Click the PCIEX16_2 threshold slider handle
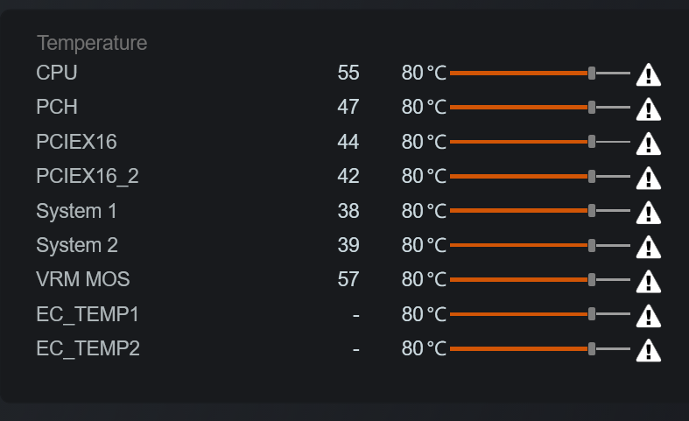The height and width of the screenshot is (421, 689). pos(592,176)
